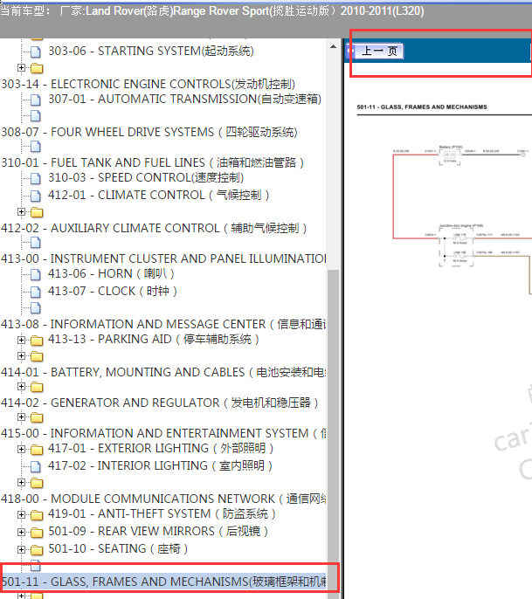This screenshot has height=599, width=532.
Task: Open 417-02 INTERIOR LIGHTING entry
Action: point(160,465)
